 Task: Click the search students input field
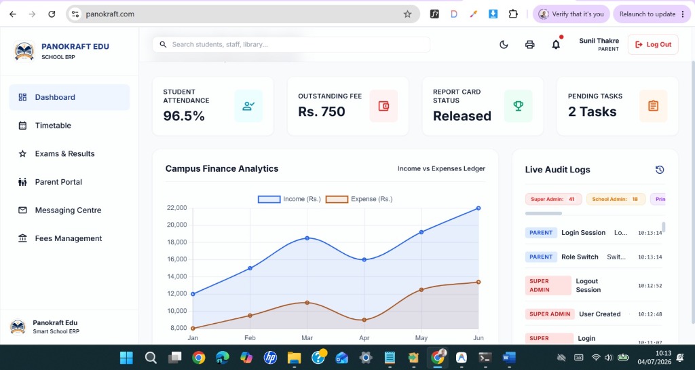[x=291, y=44]
